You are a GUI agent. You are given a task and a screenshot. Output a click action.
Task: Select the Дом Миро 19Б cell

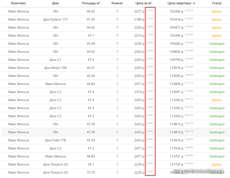(x=55, y=68)
